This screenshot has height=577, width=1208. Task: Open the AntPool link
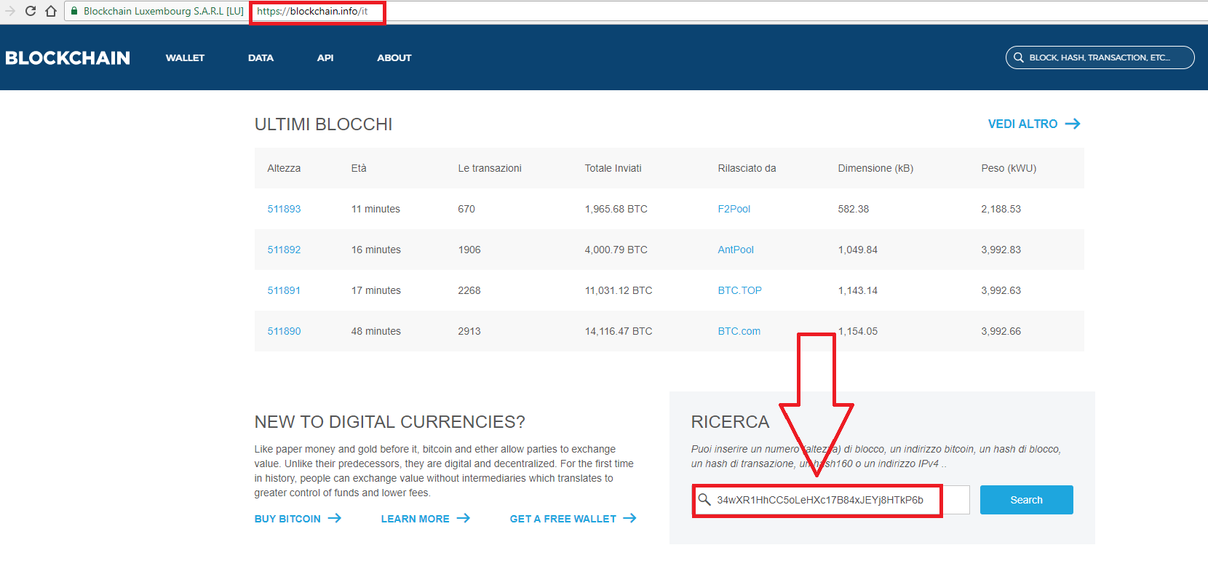coord(736,250)
